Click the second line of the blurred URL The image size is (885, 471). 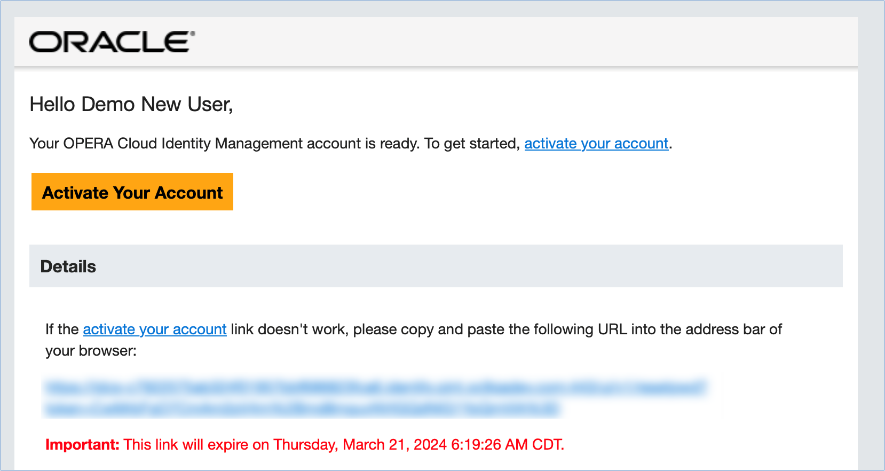[302, 409]
